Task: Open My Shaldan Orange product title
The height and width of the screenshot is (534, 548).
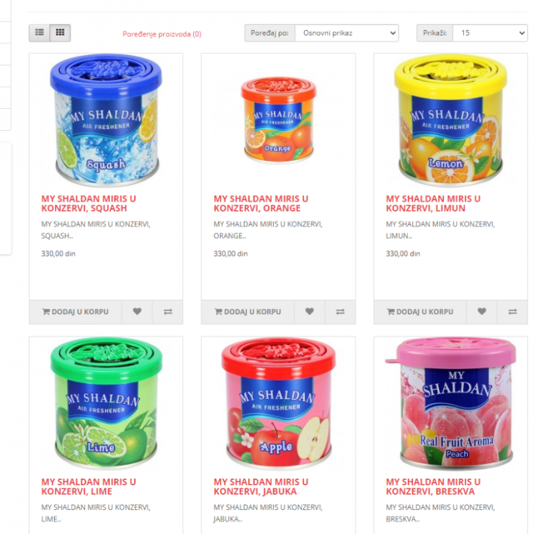Action: tap(261, 203)
